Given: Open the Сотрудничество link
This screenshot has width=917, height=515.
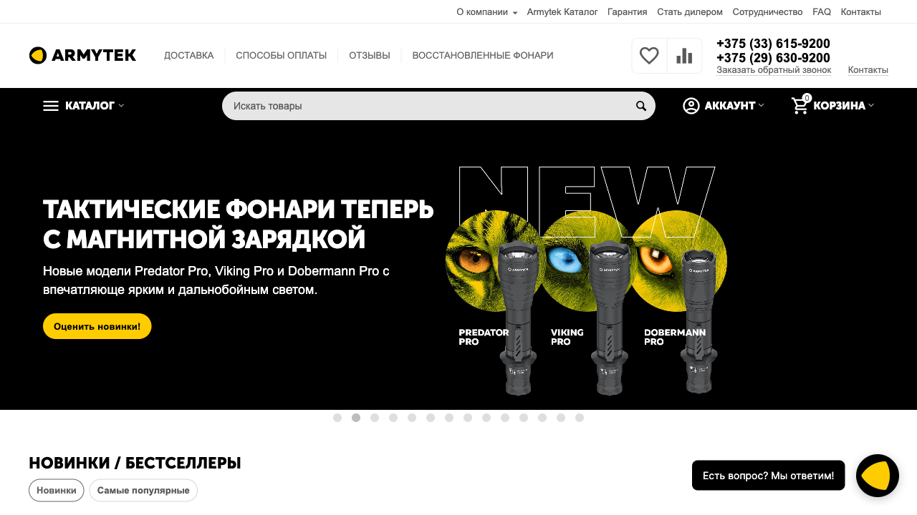Looking at the screenshot, I should pos(767,12).
